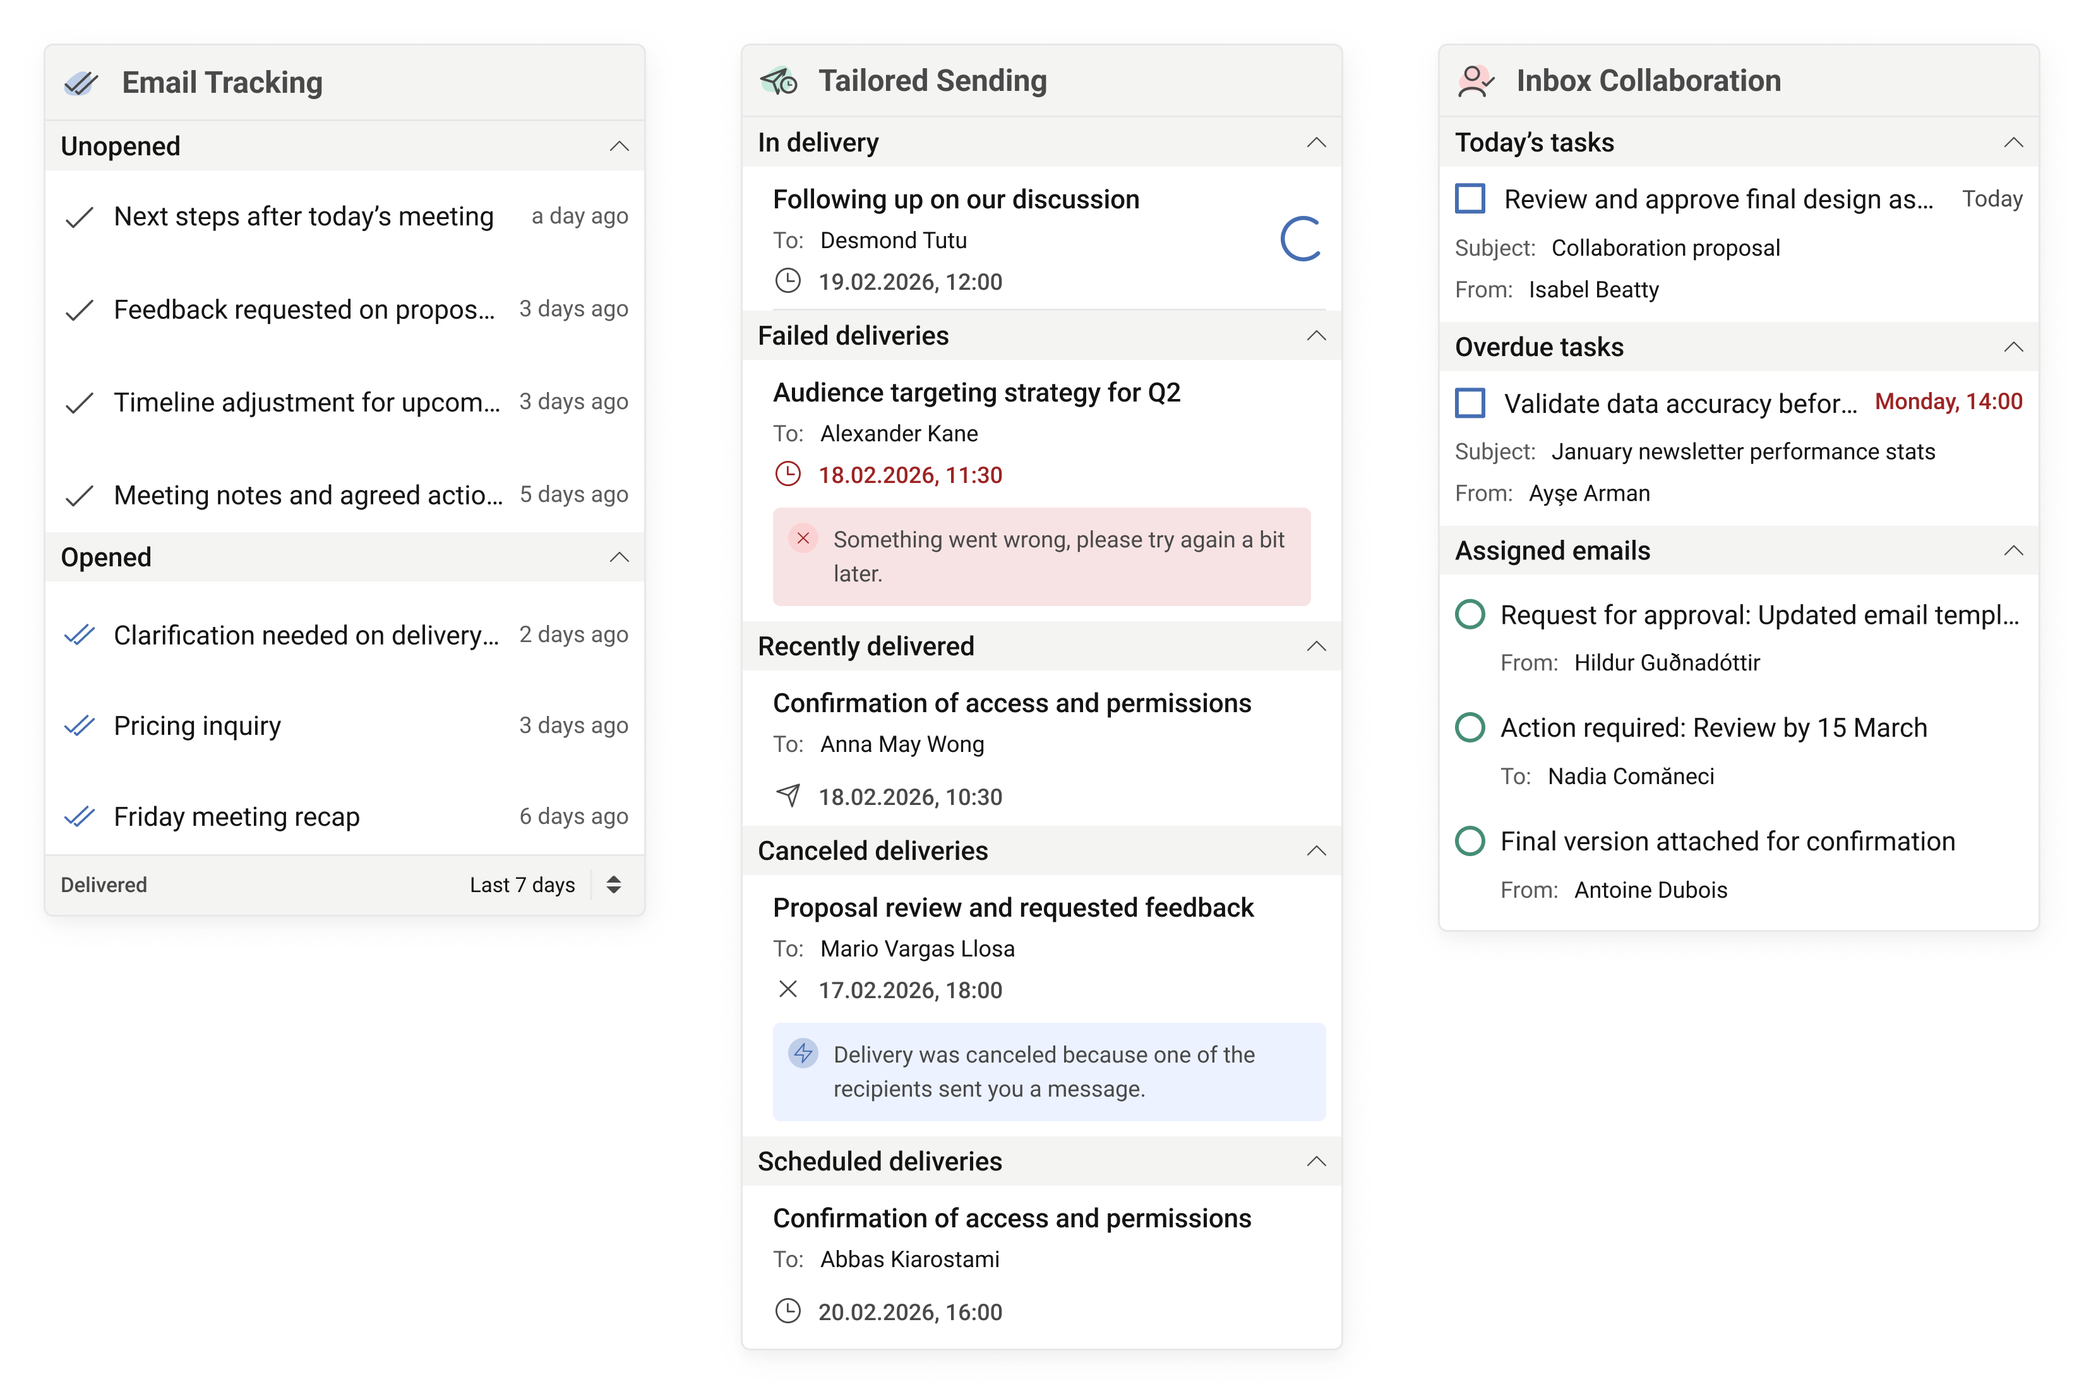Click the Something went wrong error message

[x=1042, y=557]
